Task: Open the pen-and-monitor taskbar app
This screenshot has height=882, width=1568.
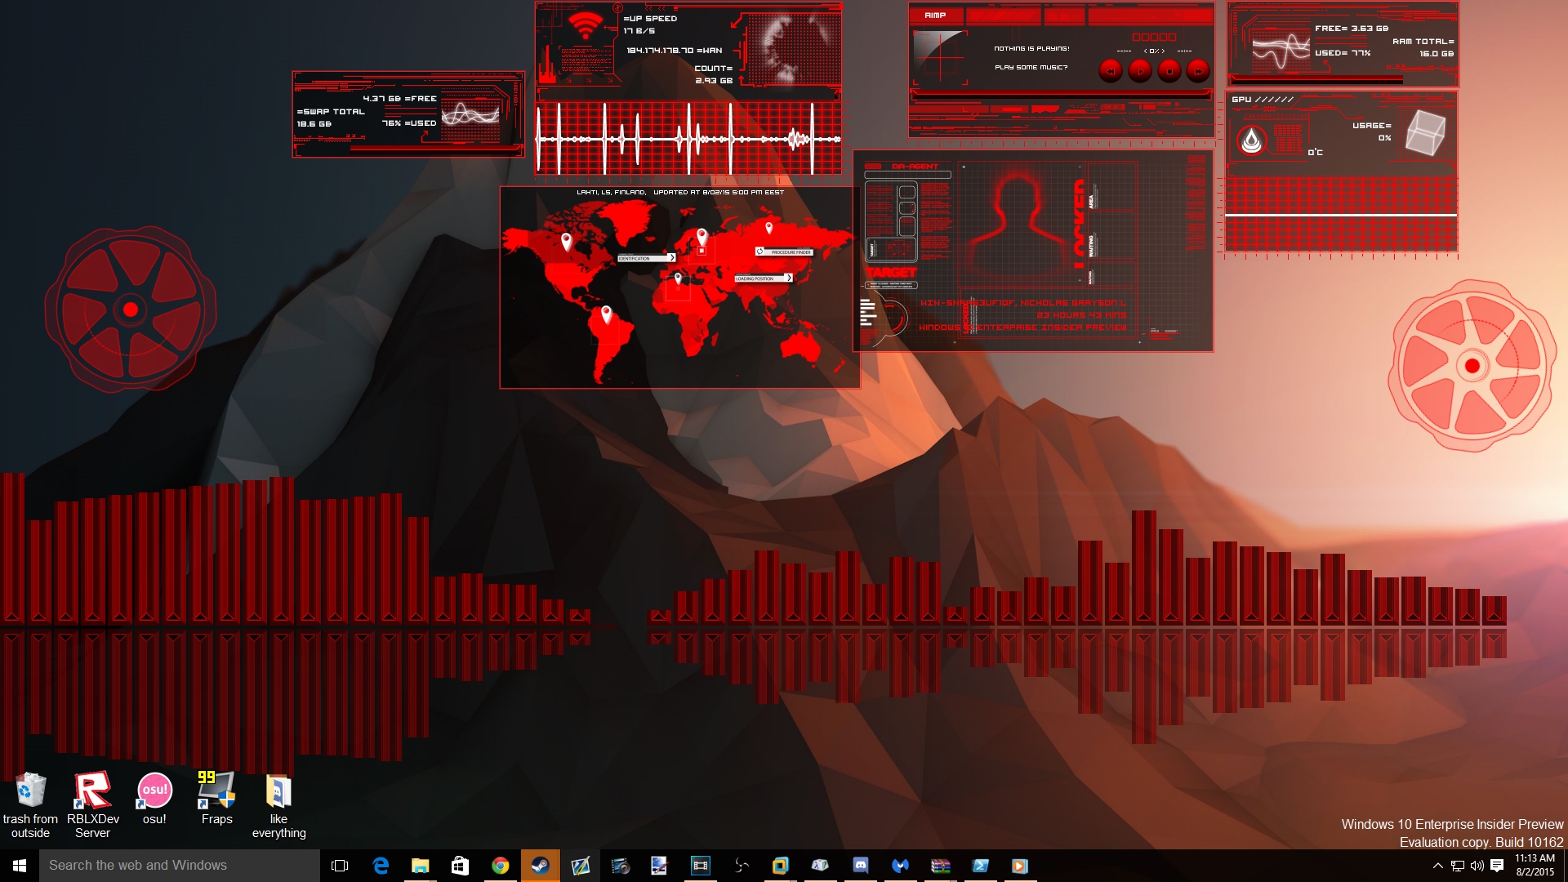Action: click(x=581, y=865)
